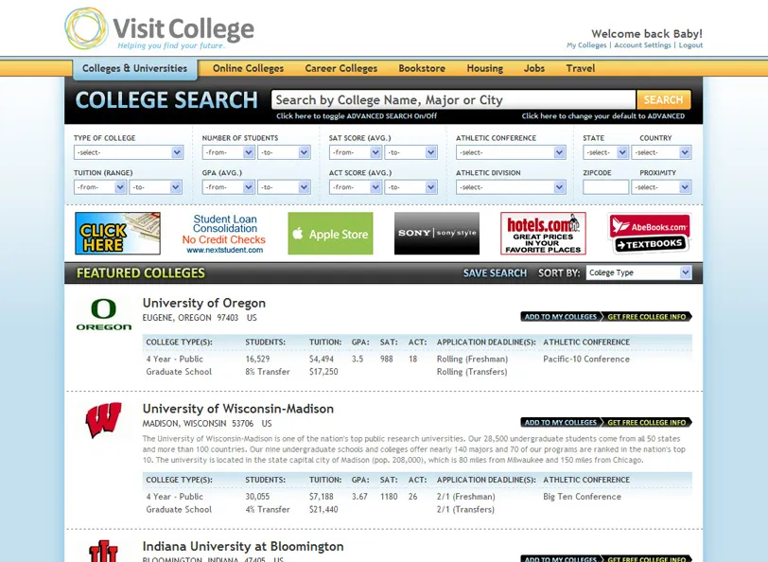Switch to Career Colleges tab

341,69
